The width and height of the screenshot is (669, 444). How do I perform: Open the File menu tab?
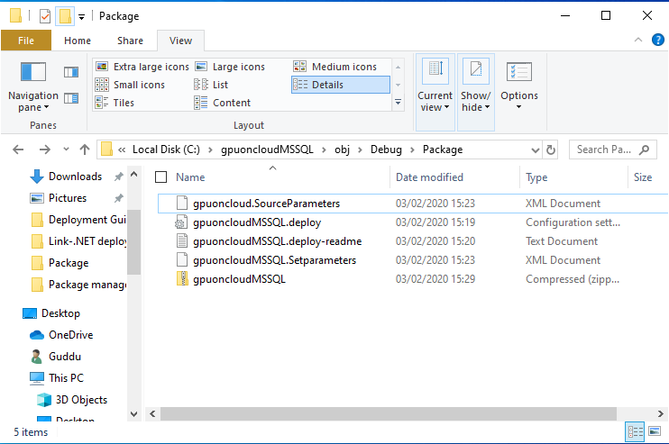(x=26, y=41)
